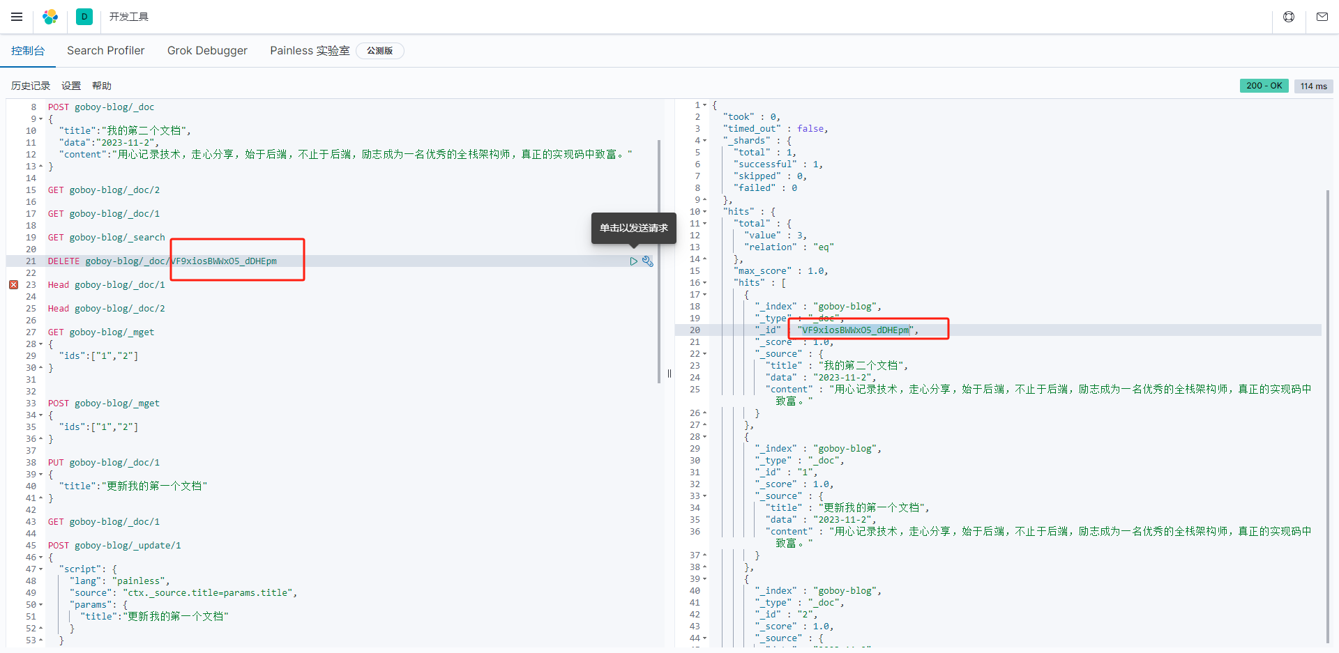The height and width of the screenshot is (653, 1339).
Task: Open the wrench request options menu
Action: click(x=648, y=261)
